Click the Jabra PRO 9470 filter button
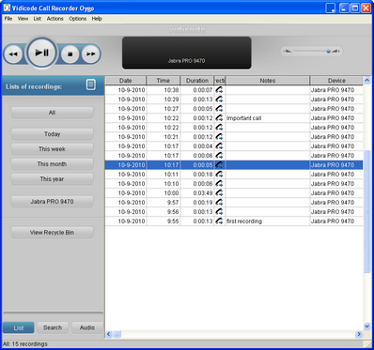Viewport: 374px width, 350px height. point(52,202)
